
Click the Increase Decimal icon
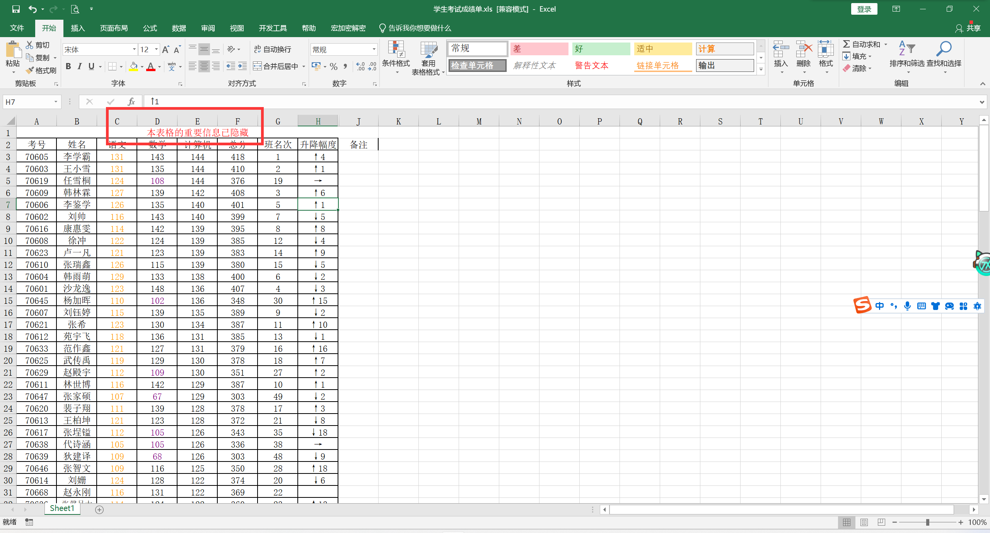click(360, 66)
